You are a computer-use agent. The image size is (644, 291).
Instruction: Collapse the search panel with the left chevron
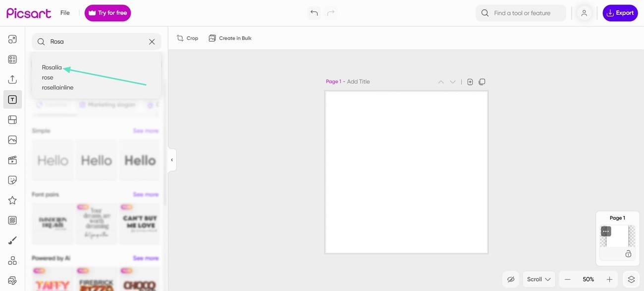172,159
